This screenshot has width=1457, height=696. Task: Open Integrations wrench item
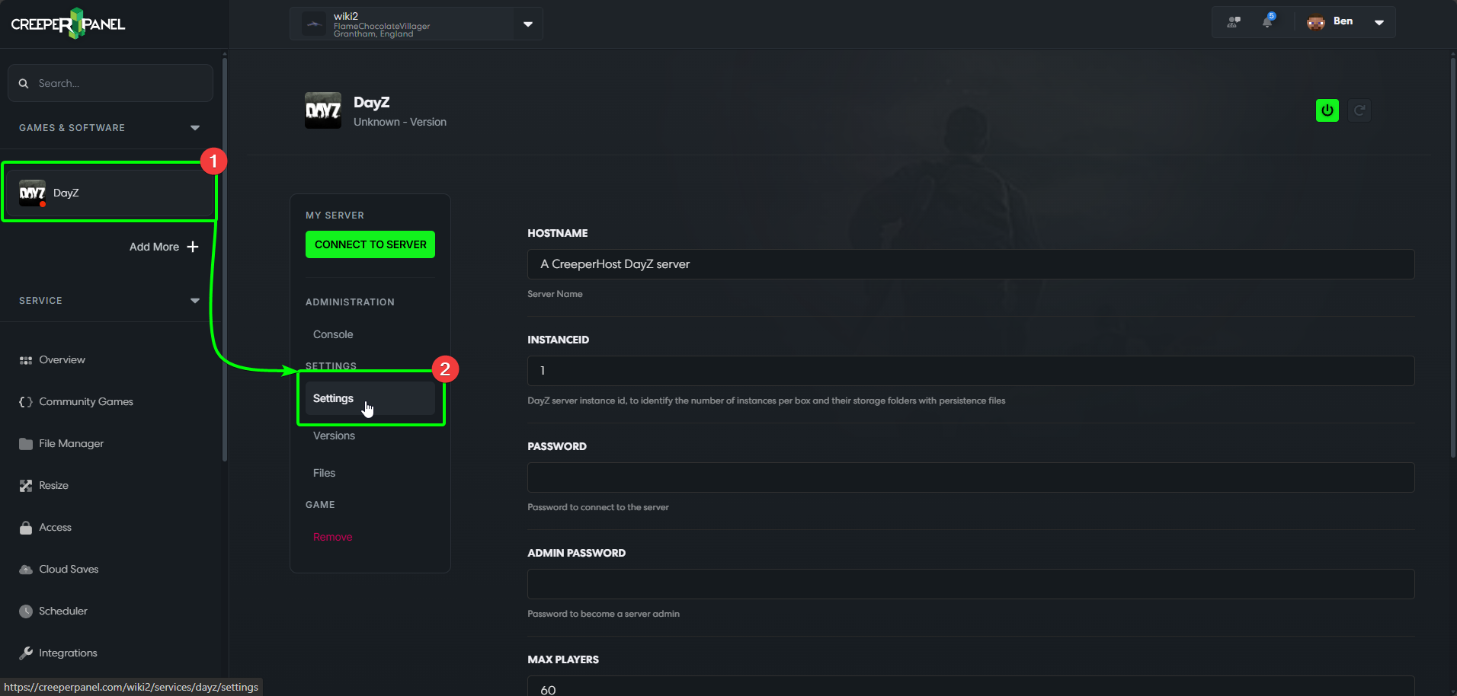68,653
